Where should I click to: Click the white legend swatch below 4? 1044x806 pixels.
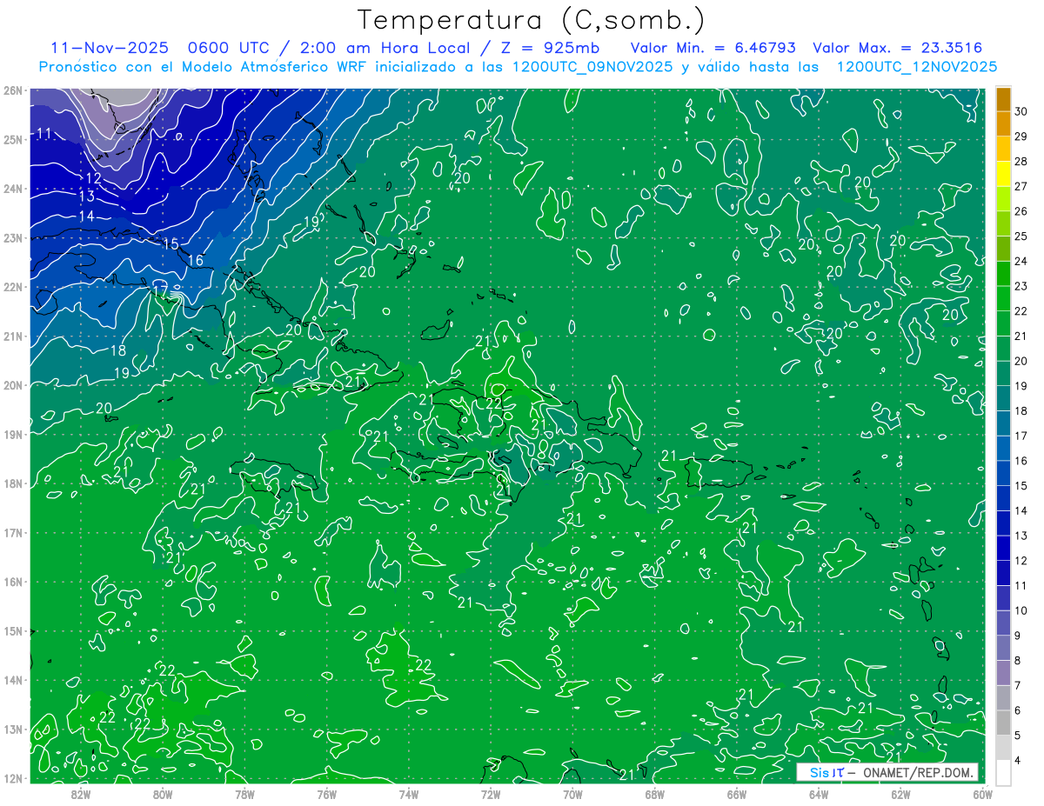coord(1003,772)
